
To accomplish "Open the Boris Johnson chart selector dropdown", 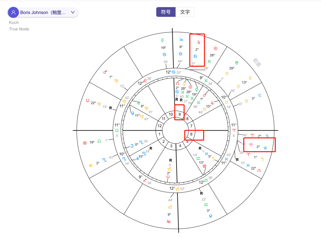I will point(73,12).
